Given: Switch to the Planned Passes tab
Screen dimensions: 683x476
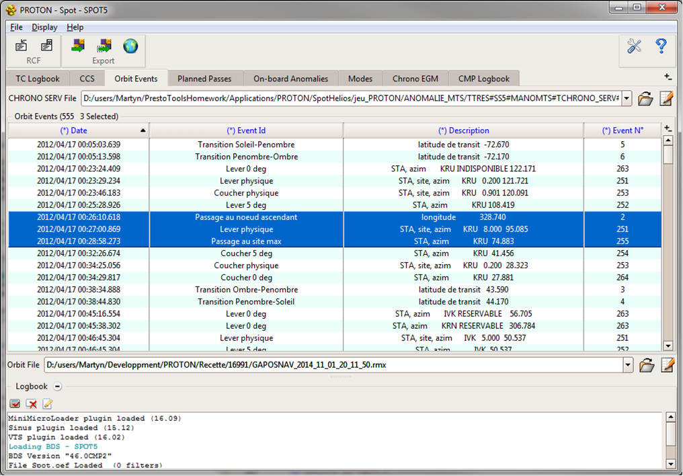Looking at the screenshot, I should [206, 79].
